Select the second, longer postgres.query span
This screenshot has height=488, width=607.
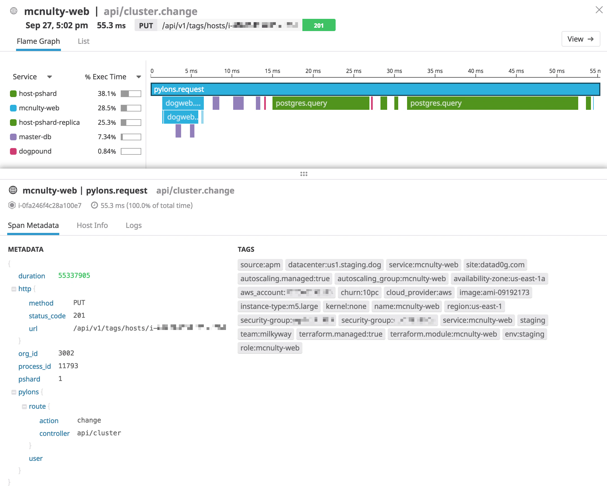coord(492,103)
